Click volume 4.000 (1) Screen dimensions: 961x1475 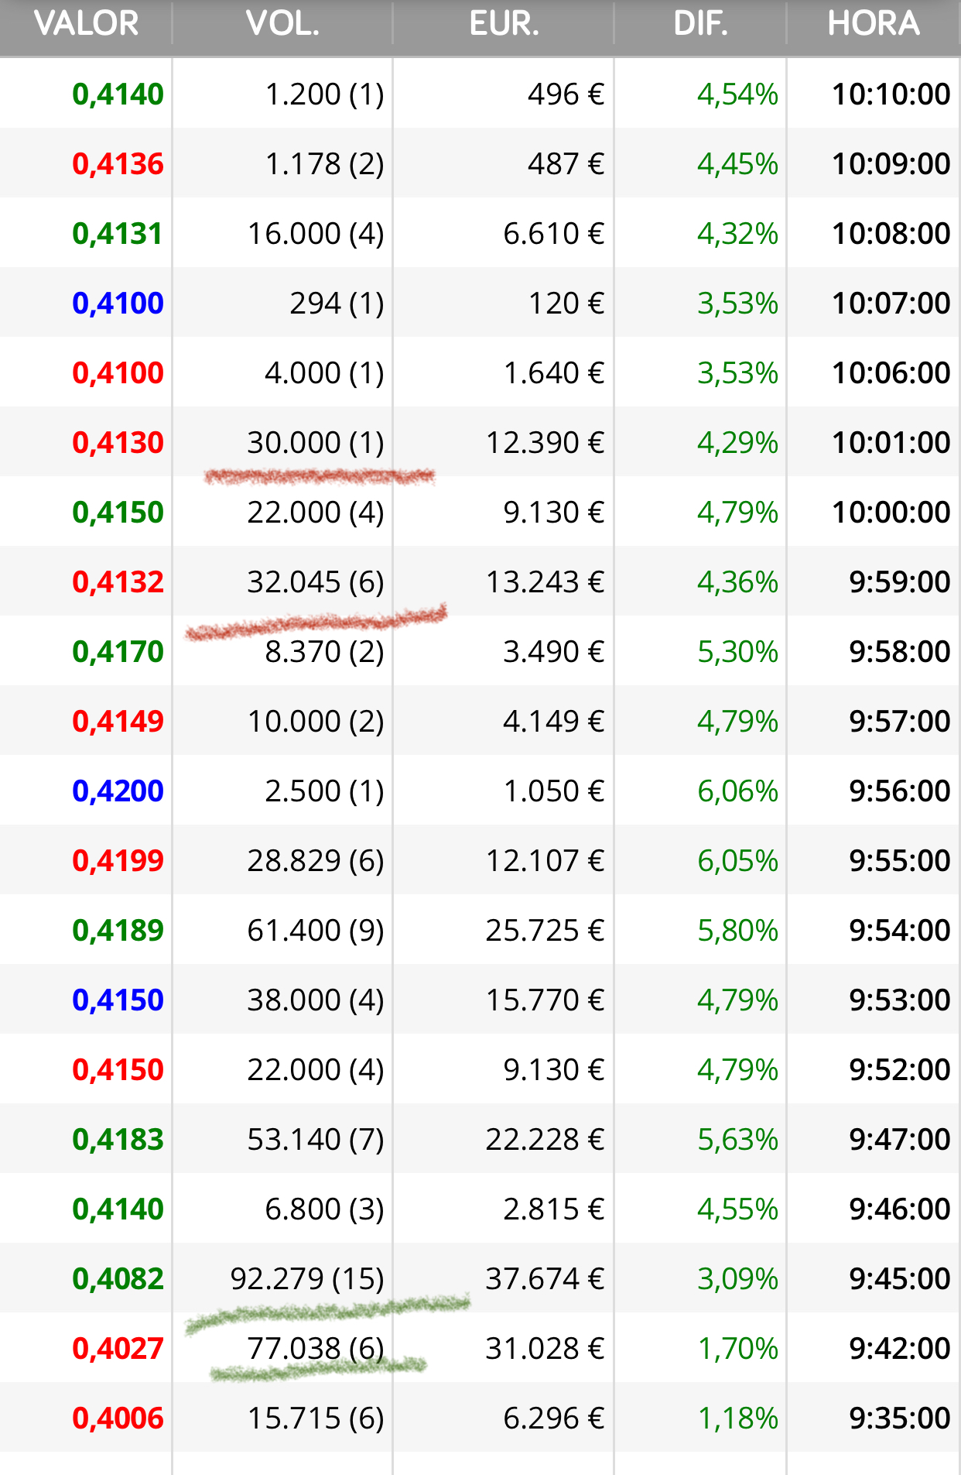pyautogui.click(x=324, y=373)
